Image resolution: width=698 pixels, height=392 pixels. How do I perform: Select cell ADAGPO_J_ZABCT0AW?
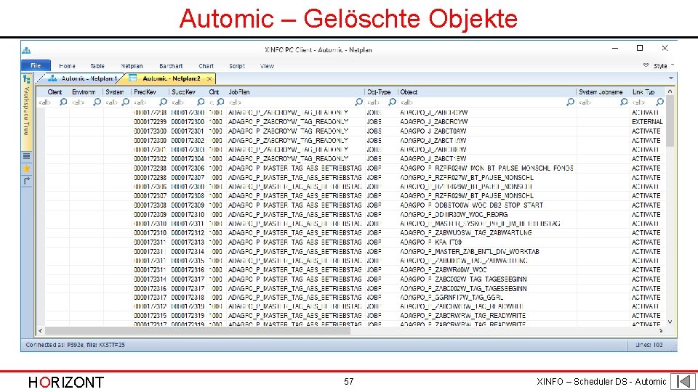point(433,131)
